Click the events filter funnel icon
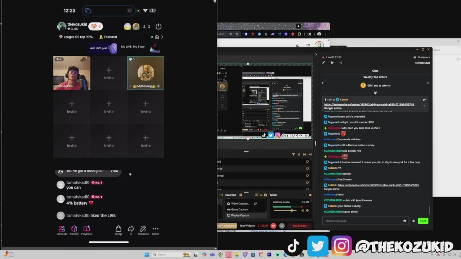Screen dimensions: 461x259 293,154
